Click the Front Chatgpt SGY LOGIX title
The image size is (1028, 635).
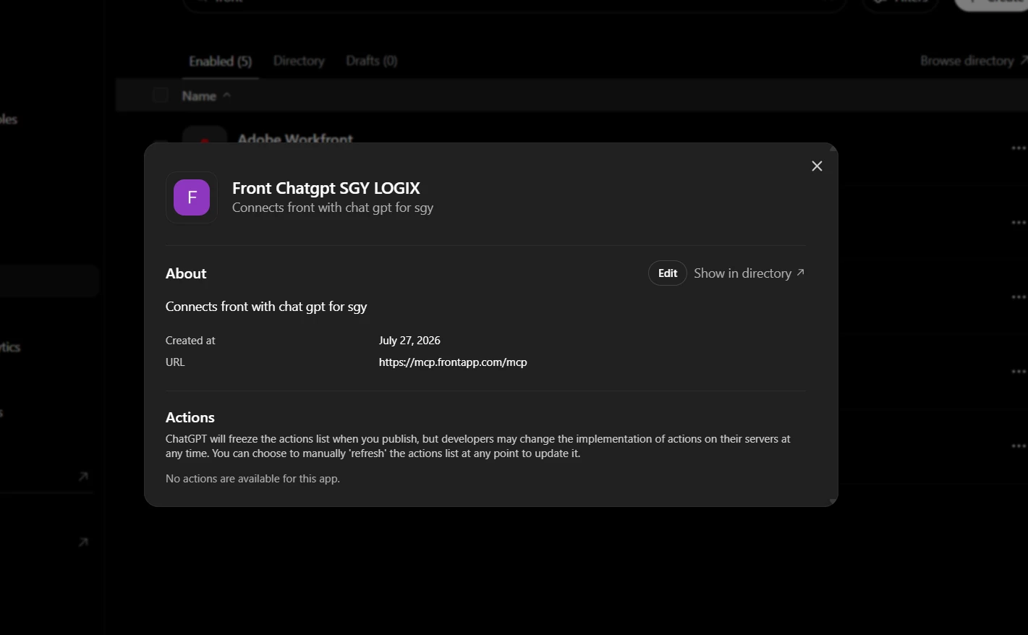click(x=326, y=188)
